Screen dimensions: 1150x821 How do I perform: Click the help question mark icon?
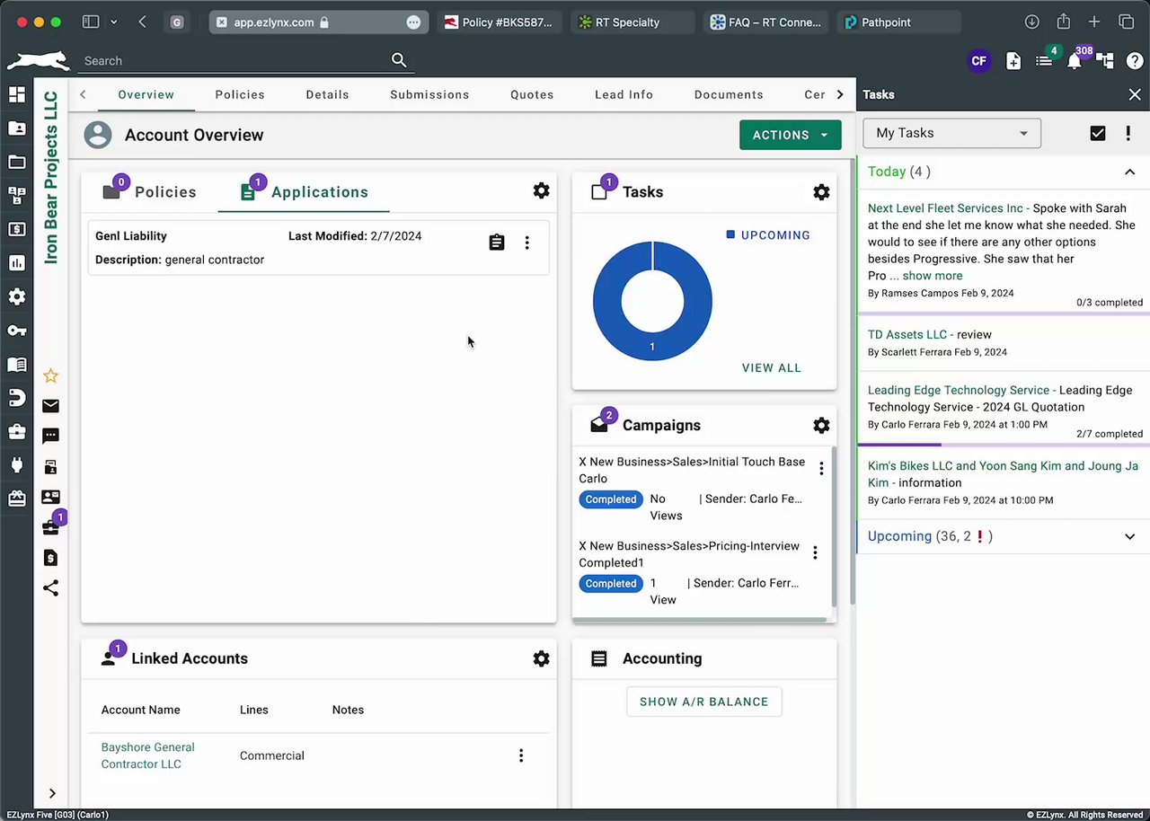tap(1134, 61)
